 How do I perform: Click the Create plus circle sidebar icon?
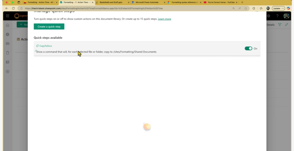pos(7,71)
